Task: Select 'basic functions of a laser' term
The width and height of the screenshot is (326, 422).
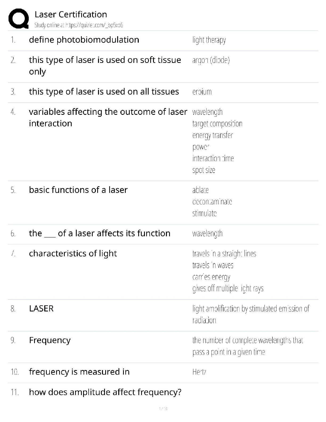Action: click(78, 190)
